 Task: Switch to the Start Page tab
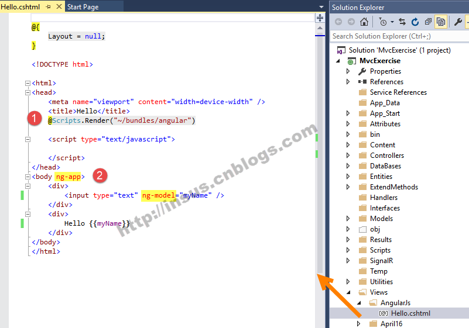[83, 6]
